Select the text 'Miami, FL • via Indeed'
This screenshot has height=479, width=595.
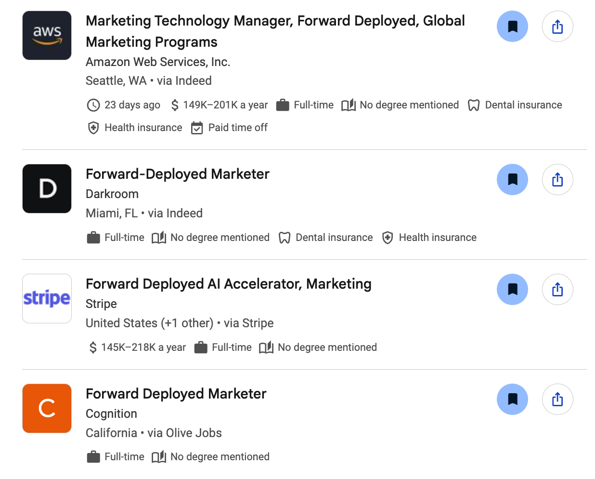pyautogui.click(x=144, y=213)
